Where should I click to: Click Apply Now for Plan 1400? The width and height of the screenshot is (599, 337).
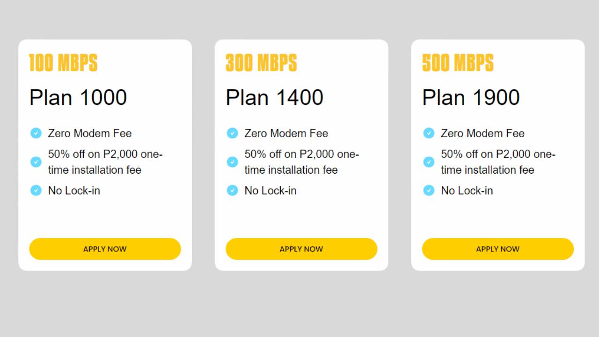[x=301, y=249]
